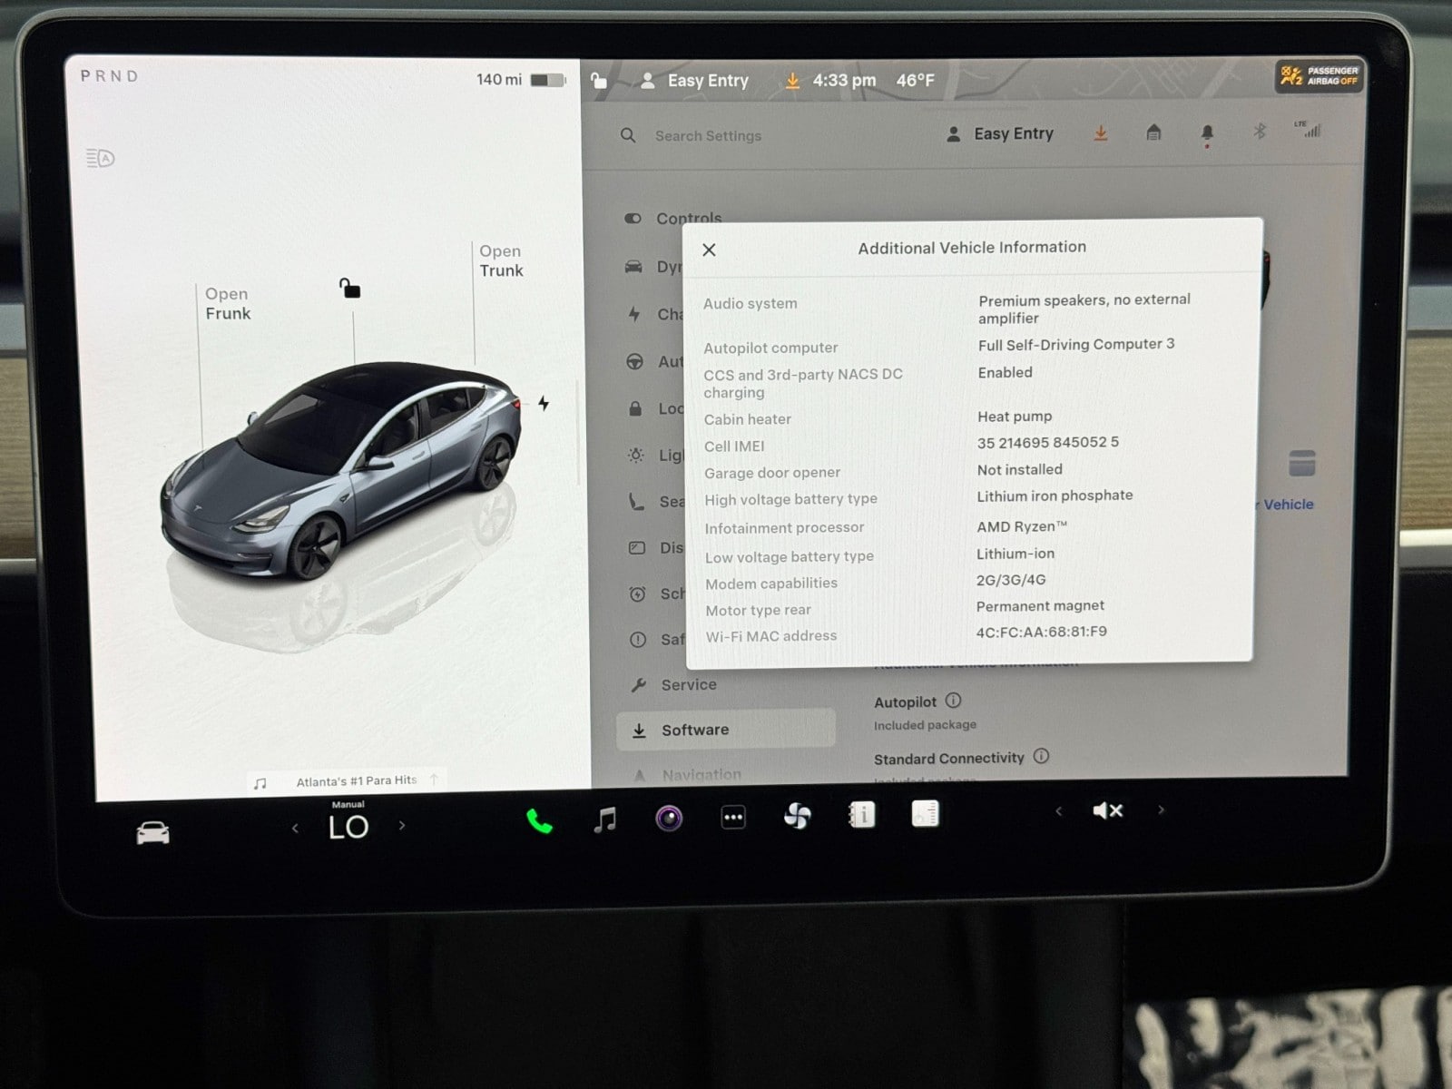
Task: Tap the Bluetooth icon
Action: [1260, 132]
